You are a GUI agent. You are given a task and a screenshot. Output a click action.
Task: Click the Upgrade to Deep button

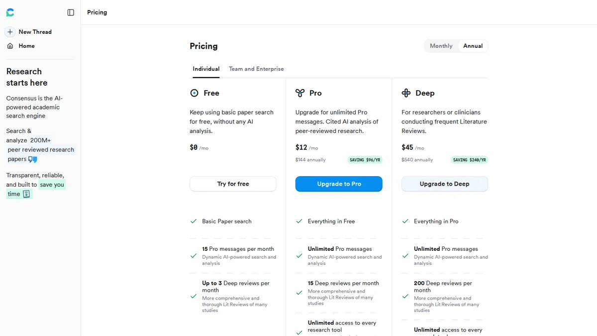point(445,184)
